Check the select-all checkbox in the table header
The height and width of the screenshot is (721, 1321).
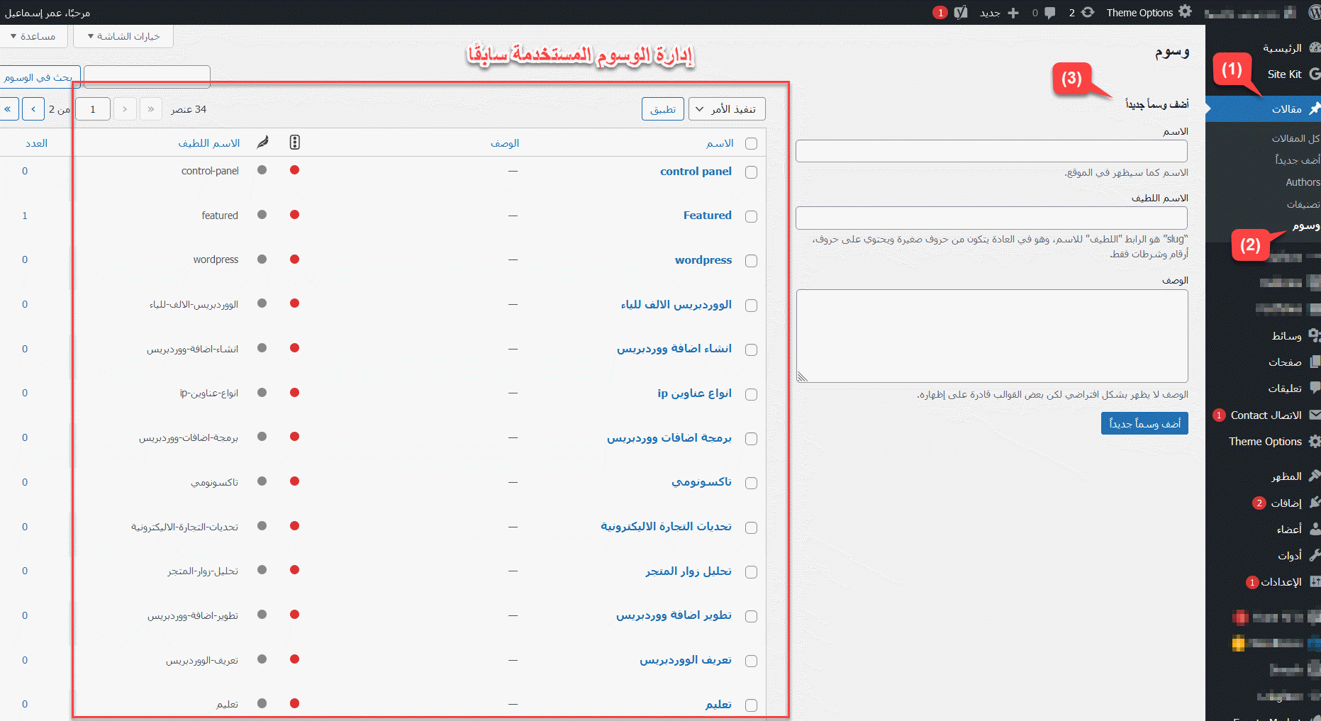click(x=752, y=144)
